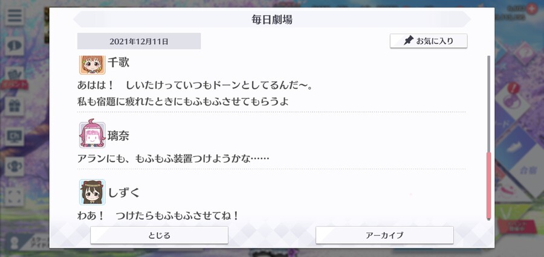Open the gift box presents icon

[15, 106]
